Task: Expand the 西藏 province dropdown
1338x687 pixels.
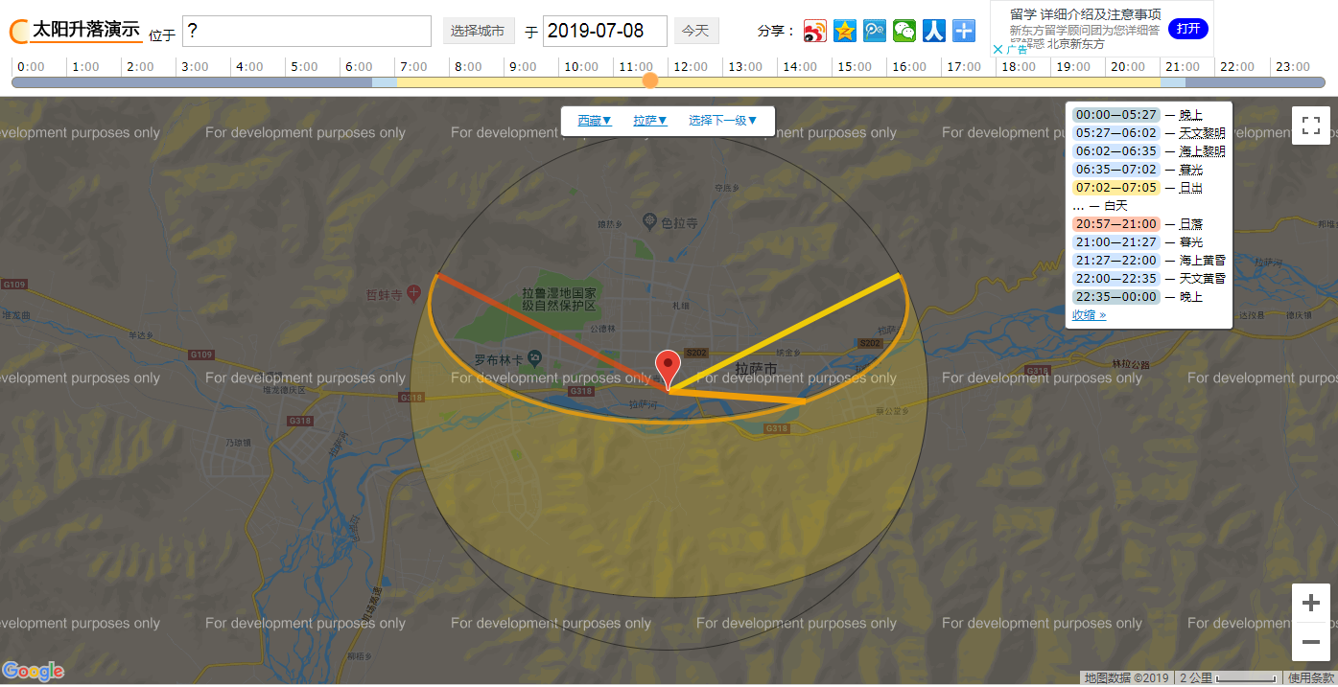Action: (595, 121)
